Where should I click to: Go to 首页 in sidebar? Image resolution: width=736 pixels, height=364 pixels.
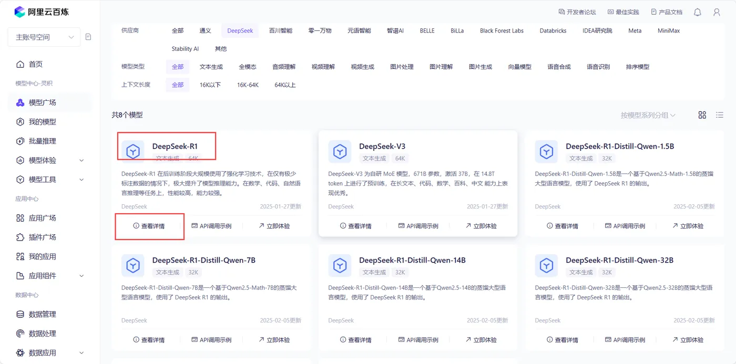point(49,64)
